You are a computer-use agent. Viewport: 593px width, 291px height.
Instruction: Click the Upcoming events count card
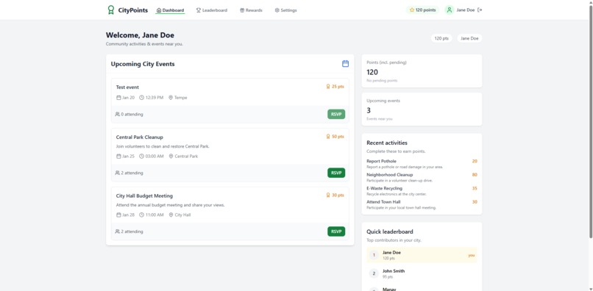coord(422,109)
